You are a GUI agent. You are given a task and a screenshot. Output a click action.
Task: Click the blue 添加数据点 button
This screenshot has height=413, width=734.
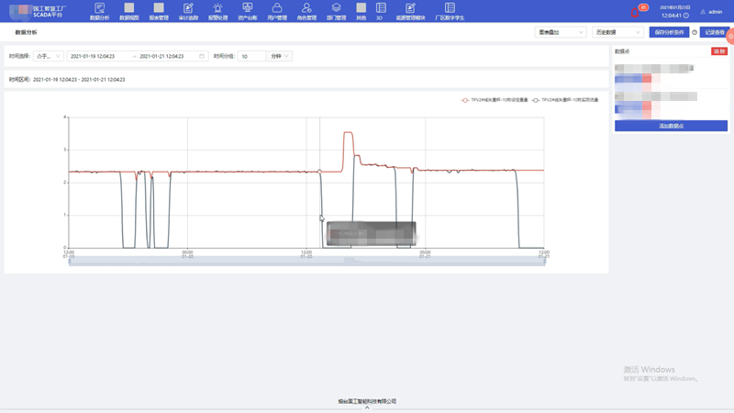[670, 126]
